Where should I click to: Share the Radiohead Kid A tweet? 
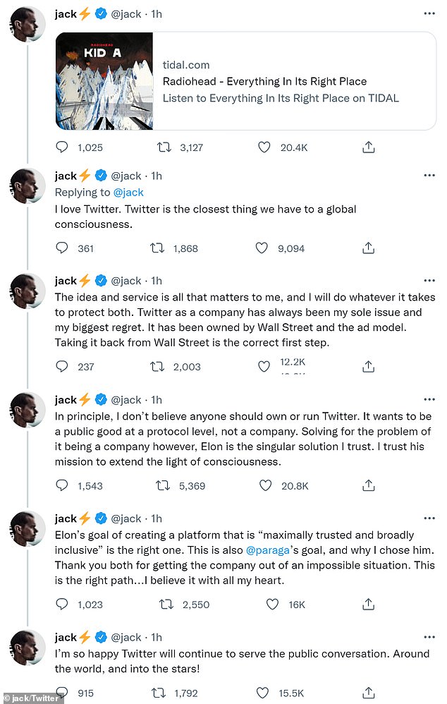(x=367, y=147)
